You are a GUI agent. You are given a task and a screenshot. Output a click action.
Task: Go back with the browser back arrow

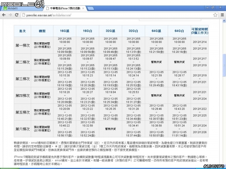click(x=4, y=15)
